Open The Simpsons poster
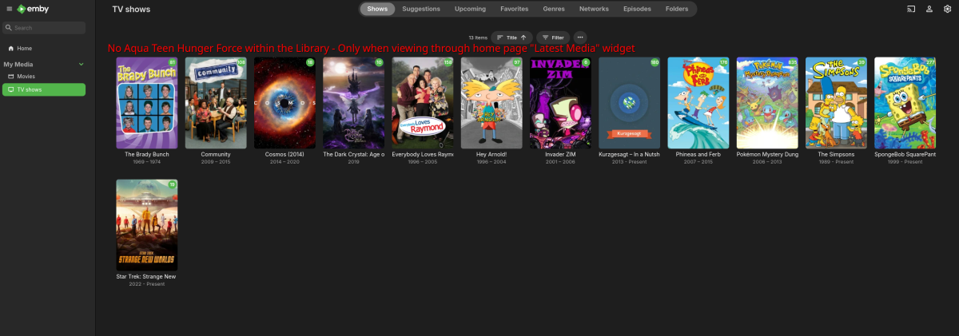This screenshot has height=336, width=959. coord(836,103)
